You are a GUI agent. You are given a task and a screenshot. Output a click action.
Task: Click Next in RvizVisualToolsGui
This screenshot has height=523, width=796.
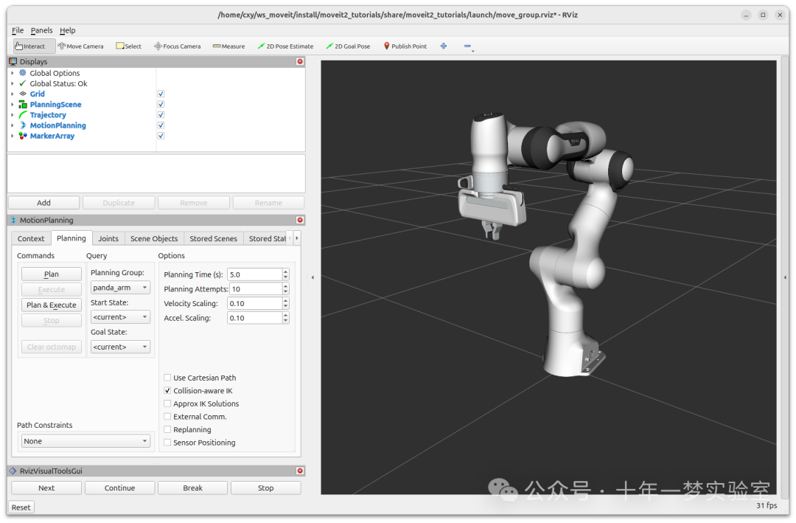coord(46,488)
